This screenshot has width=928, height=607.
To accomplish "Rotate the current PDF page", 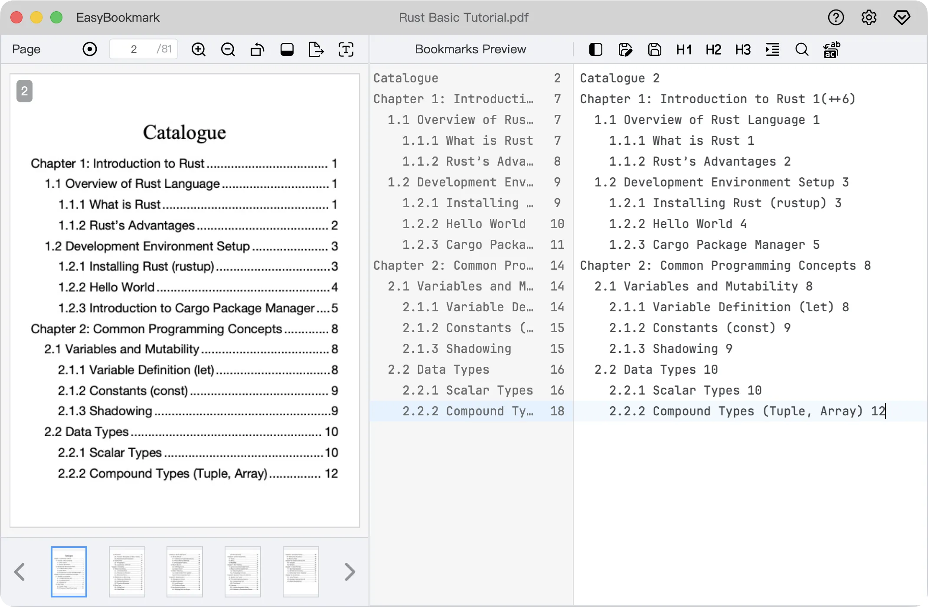I will (257, 49).
